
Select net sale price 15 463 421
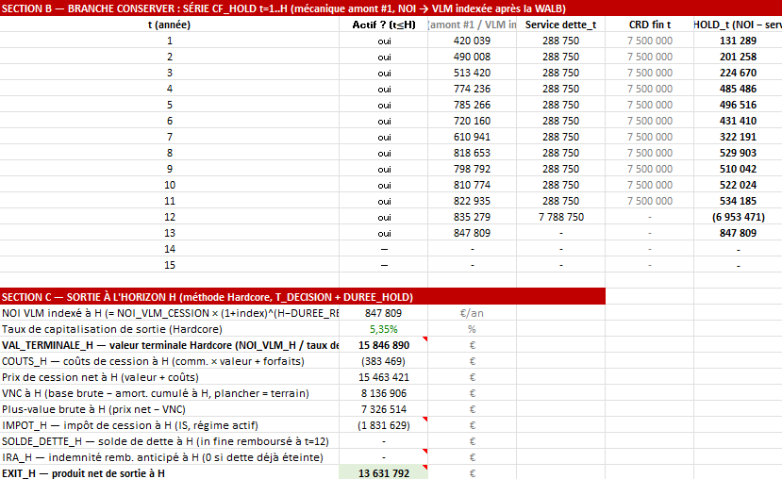384,377
